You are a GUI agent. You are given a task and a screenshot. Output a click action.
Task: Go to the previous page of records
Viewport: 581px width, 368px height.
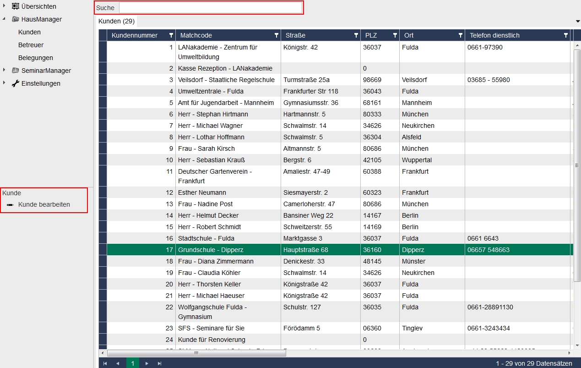(x=118, y=363)
